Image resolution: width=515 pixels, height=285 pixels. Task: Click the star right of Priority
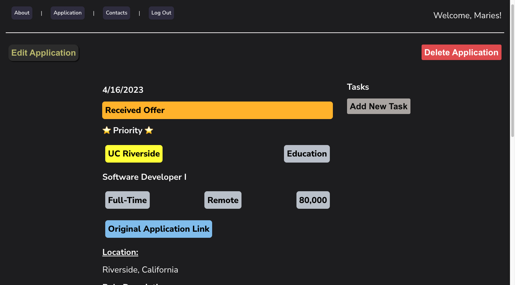[x=149, y=130]
